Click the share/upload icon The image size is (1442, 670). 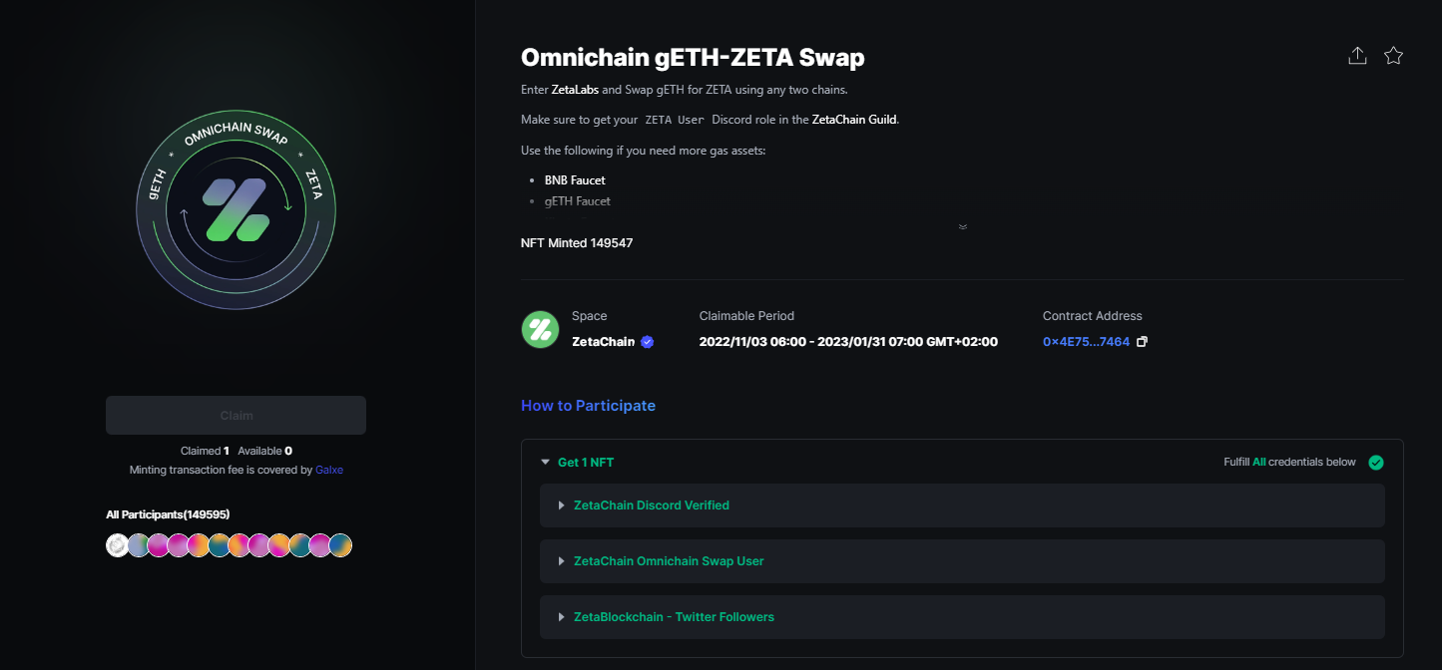(1357, 56)
